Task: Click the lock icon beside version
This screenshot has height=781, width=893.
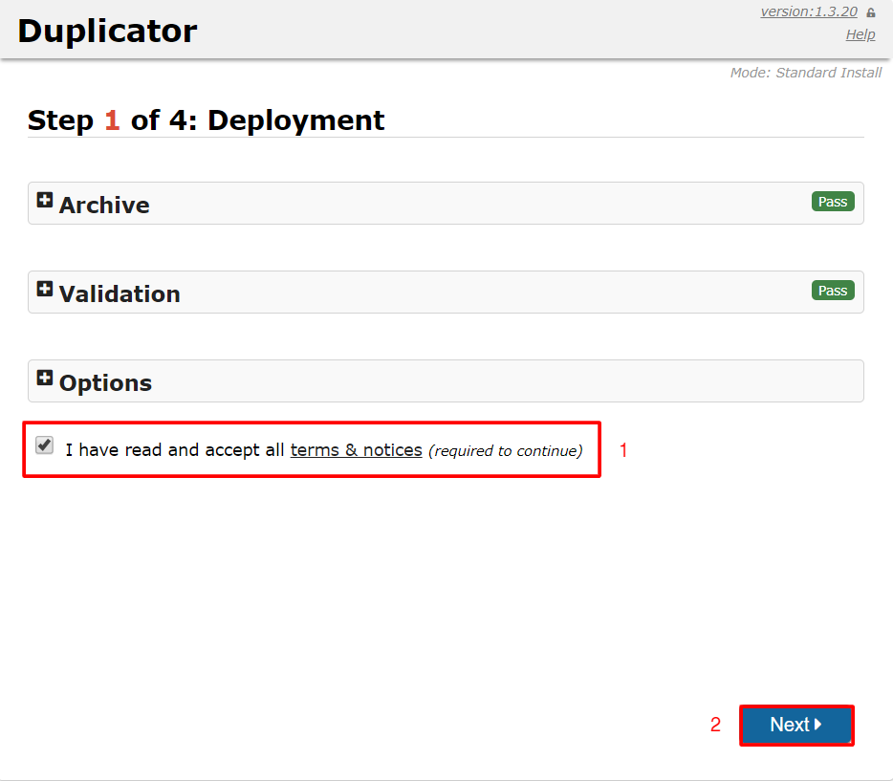Action: (871, 12)
